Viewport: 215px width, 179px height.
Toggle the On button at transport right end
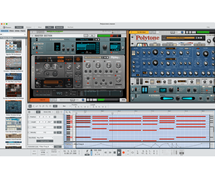coord(182,153)
